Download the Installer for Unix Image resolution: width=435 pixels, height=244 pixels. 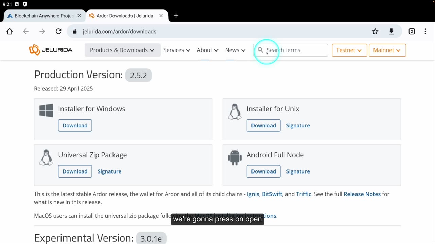tap(263, 125)
